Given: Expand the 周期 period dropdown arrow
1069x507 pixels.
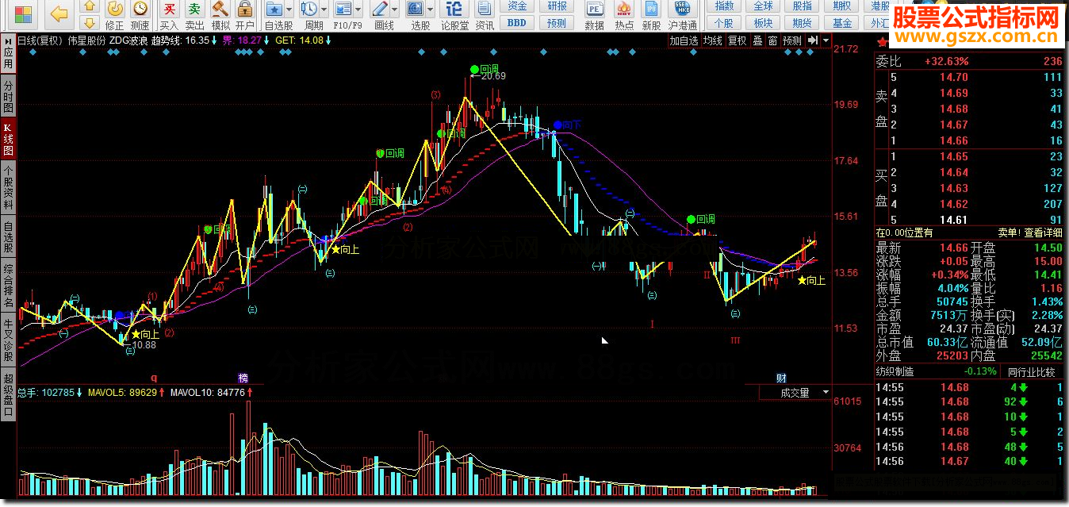Looking at the screenshot, I should click(x=324, y=10).
